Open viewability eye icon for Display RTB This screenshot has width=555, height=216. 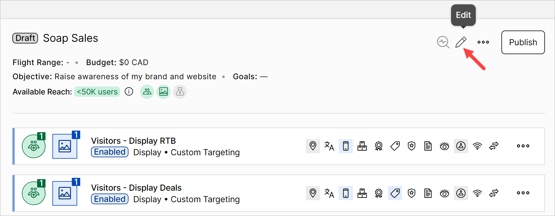click(444, 146)
